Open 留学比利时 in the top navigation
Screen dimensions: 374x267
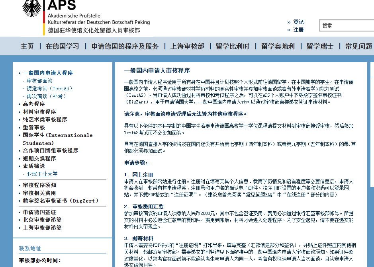click(233, 46)
